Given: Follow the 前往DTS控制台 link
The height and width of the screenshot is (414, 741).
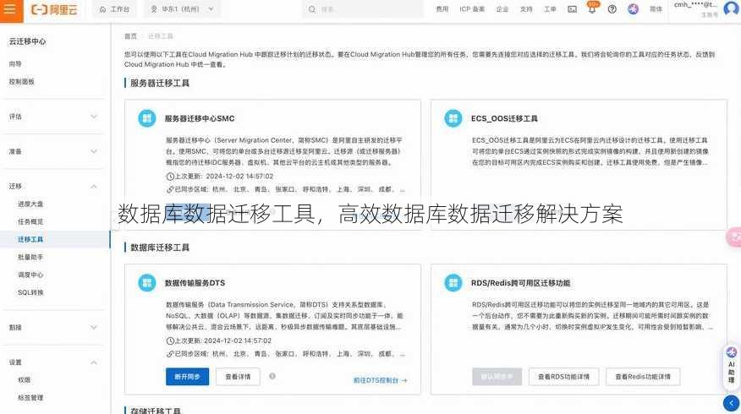Looking at the screenshot, I should coord(380,380).
